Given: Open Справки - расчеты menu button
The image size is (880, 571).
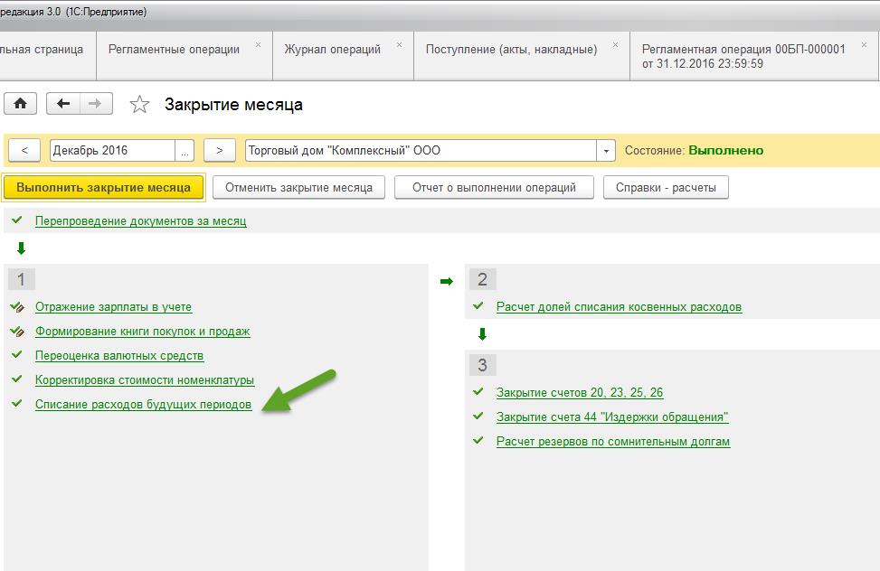Looking at the screenshot, I should tap(666, 187).
